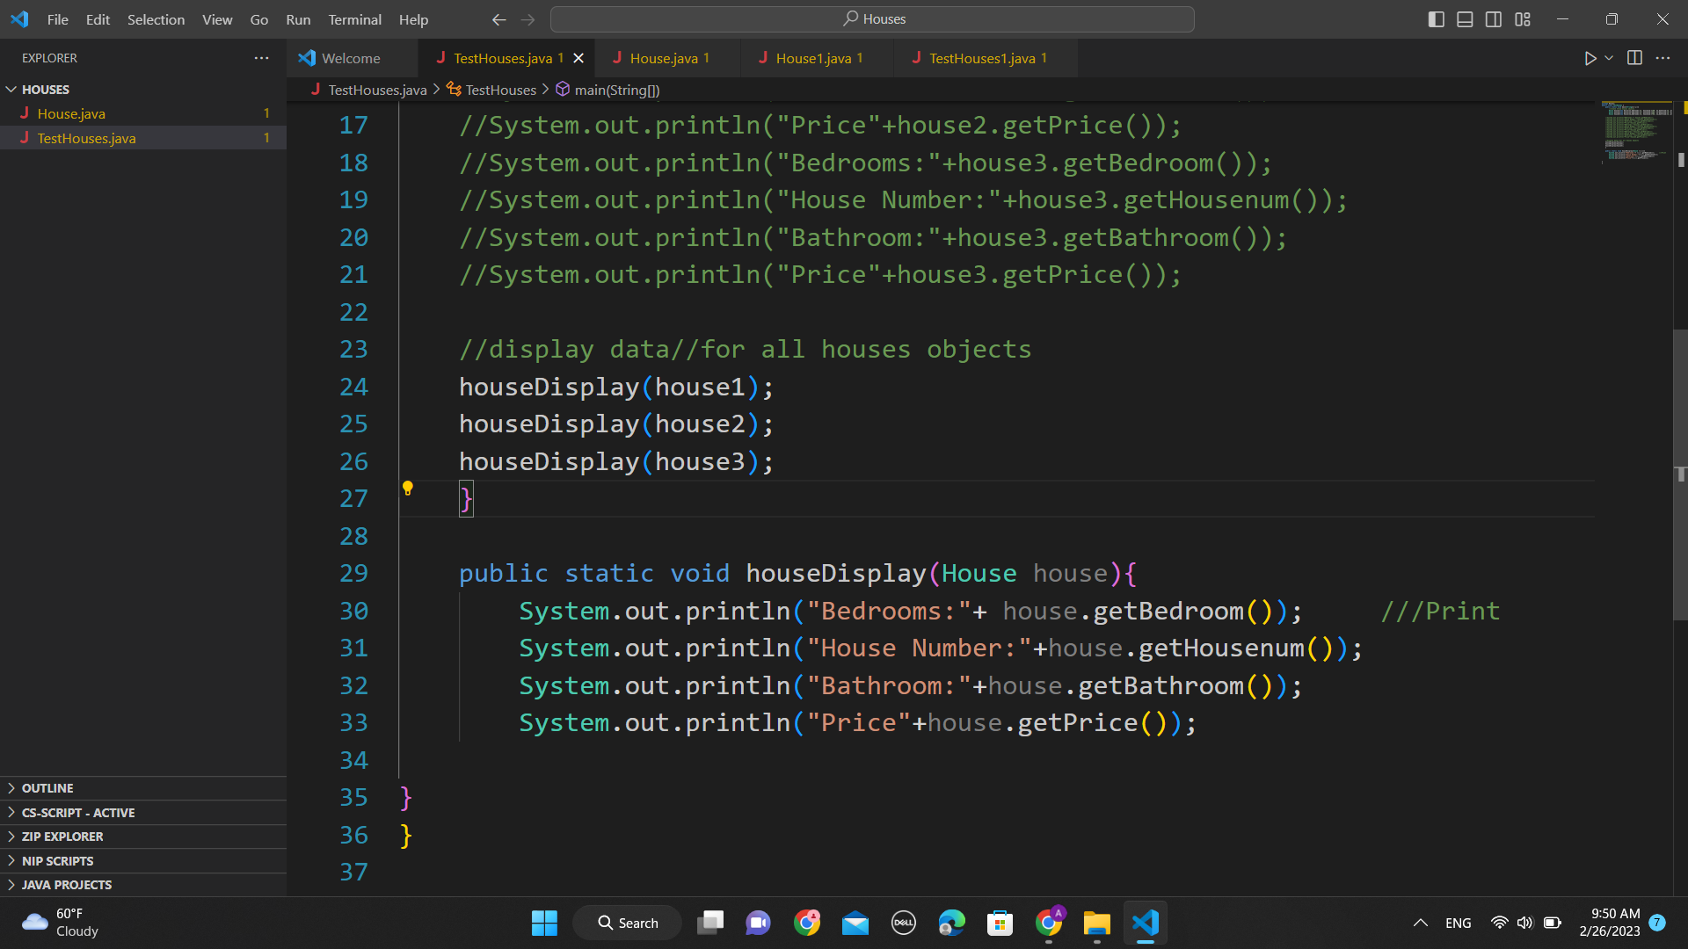Open the run options dropdown arrow
The image size is (1688, 949).
coord(1609,58)
